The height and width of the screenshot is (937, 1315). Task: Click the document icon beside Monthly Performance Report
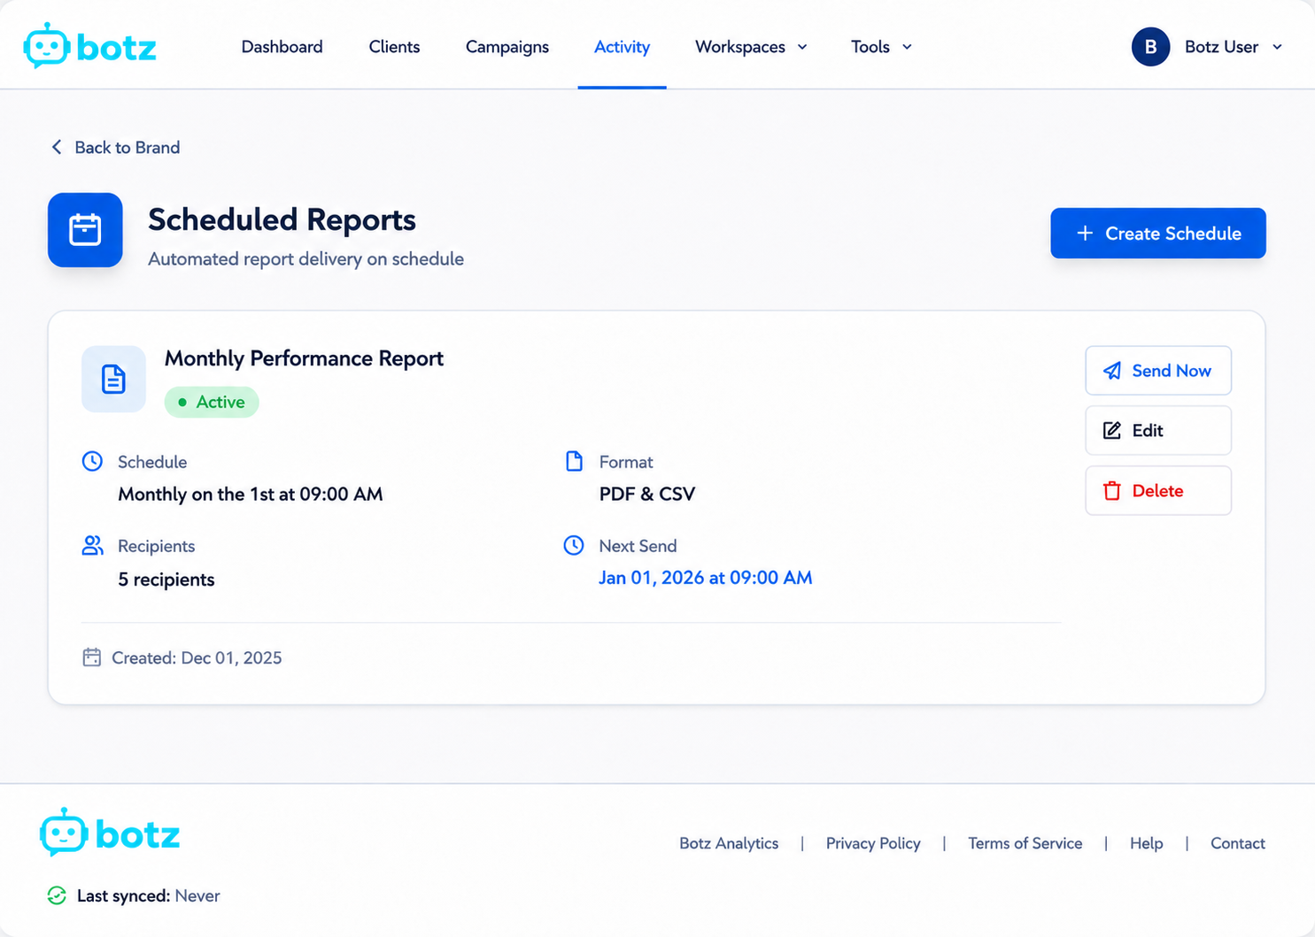click(x=113, y=379)
